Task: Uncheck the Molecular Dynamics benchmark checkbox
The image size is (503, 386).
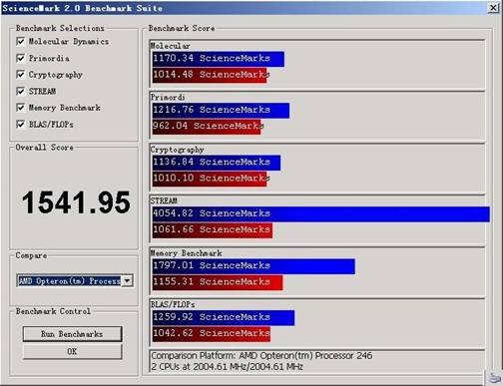Action: 20,41
